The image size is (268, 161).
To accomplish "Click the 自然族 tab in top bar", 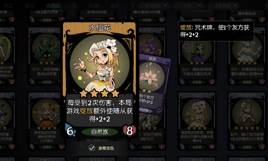I will (54, 5).
